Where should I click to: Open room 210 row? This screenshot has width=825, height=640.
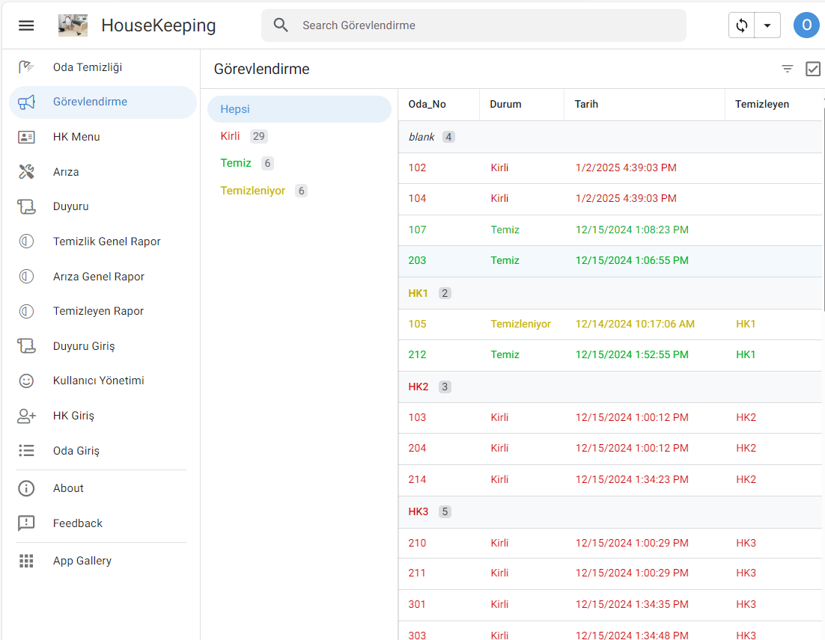tap(610, 544)
